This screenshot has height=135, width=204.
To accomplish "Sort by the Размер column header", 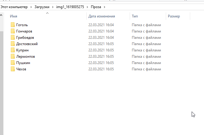I will click(x=174, y=16).
